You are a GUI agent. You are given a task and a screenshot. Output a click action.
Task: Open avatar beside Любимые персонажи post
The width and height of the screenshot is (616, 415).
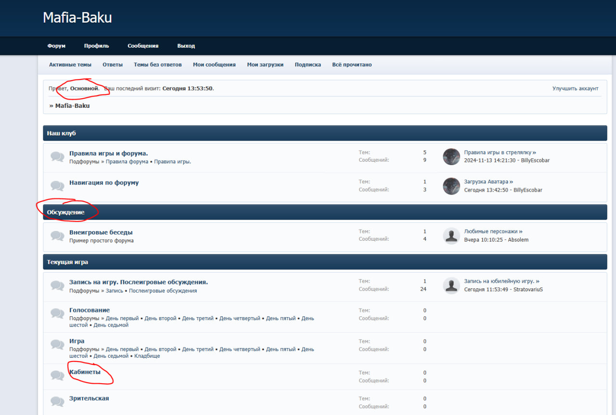(451, 235)
